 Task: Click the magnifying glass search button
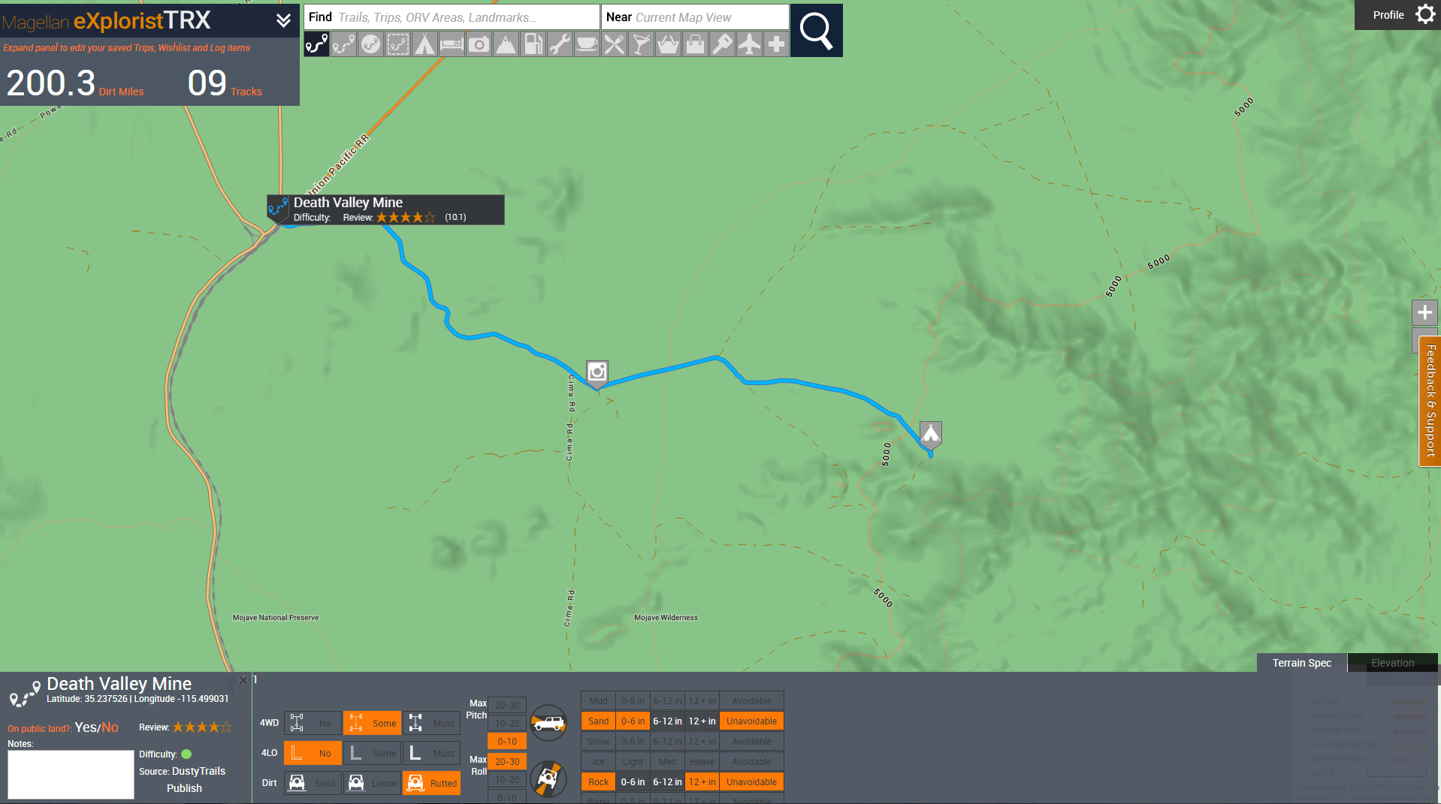pyautogui.click(x=816, y=31)
